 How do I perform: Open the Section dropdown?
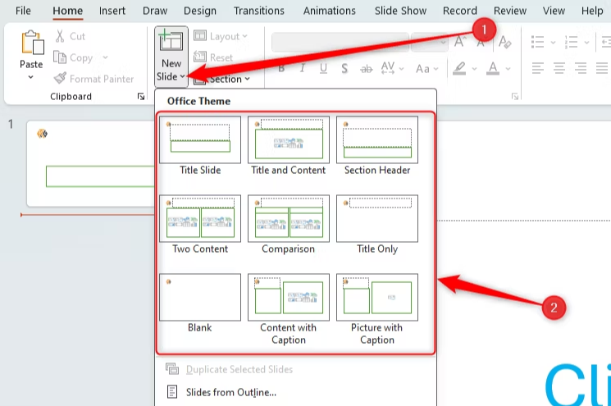(221, 79)
